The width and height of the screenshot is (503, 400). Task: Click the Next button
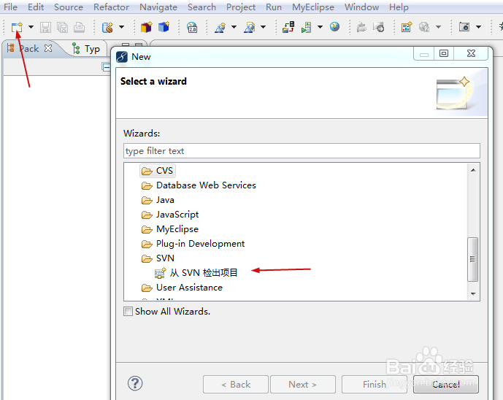click(x=303, y=384)
